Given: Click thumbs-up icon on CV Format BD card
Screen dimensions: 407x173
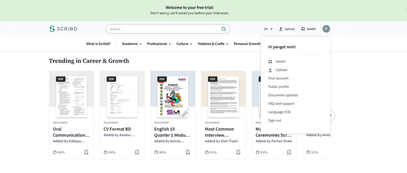Looking at the screenshot, I should 106,152.
